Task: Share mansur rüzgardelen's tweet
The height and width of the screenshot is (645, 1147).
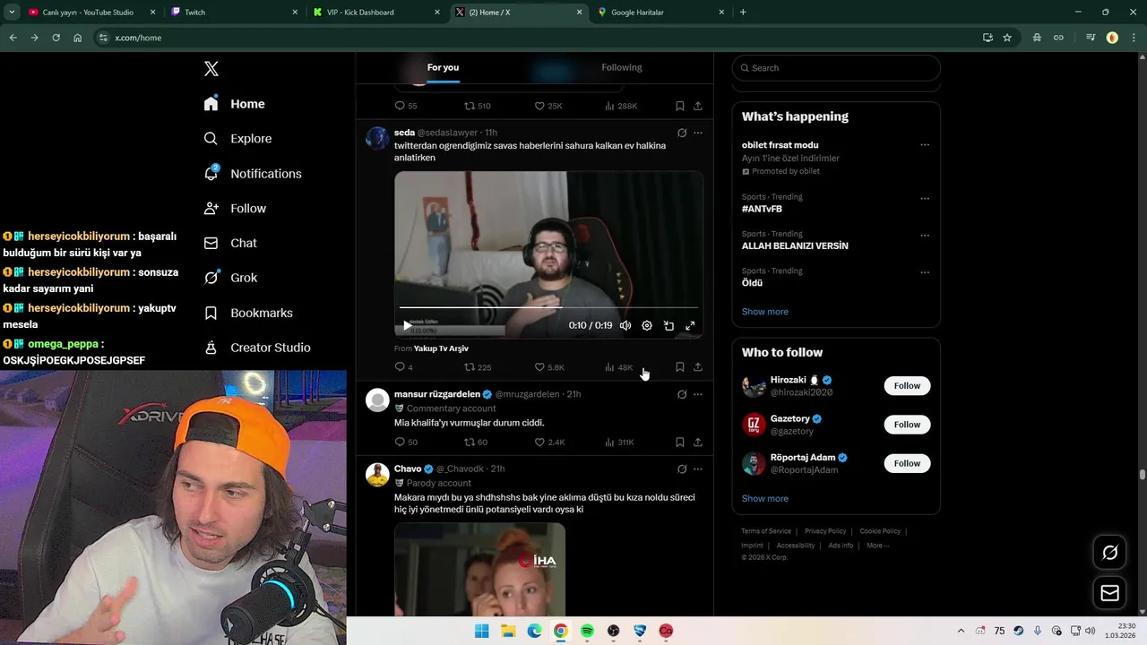Action: click(698, 443)
